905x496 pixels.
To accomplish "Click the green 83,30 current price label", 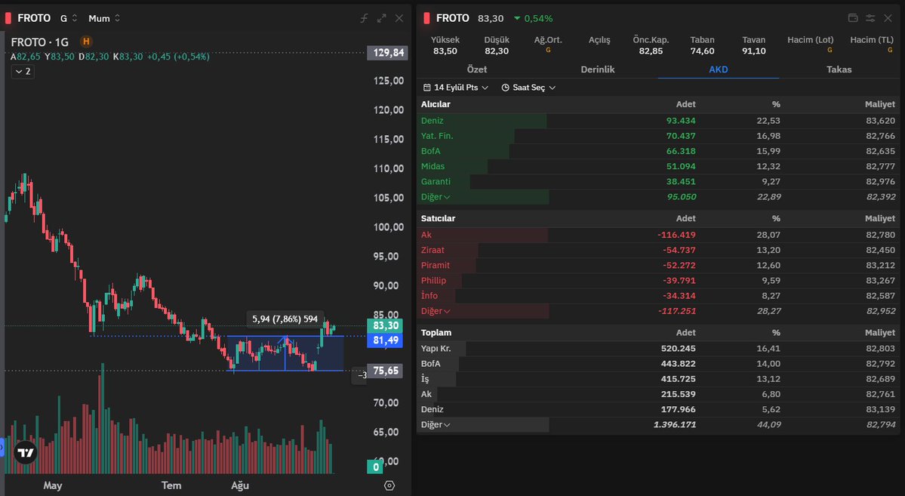I will (x=385, y=325).
